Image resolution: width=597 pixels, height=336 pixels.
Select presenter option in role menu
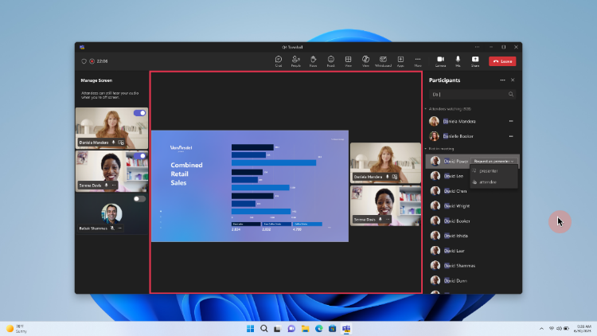488,170
